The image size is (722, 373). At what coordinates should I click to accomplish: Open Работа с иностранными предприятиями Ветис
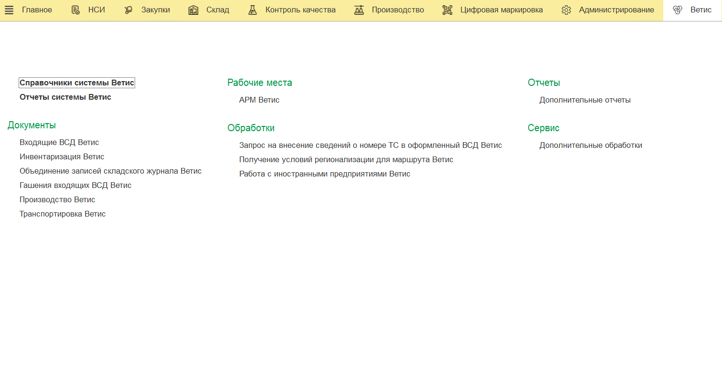coord(325,174)
